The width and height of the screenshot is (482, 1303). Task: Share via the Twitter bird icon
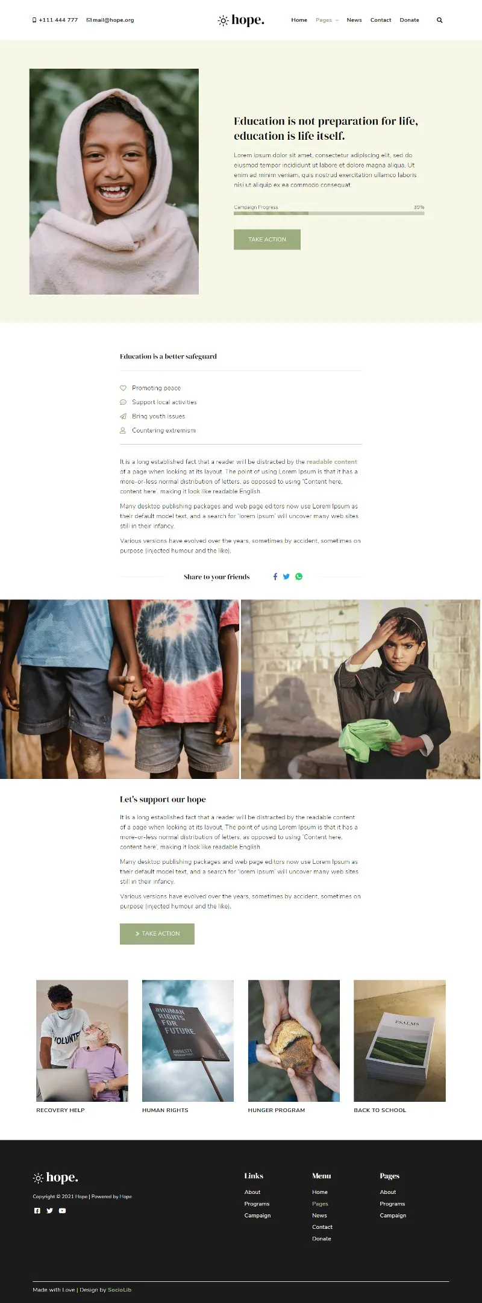coord(286,577)
